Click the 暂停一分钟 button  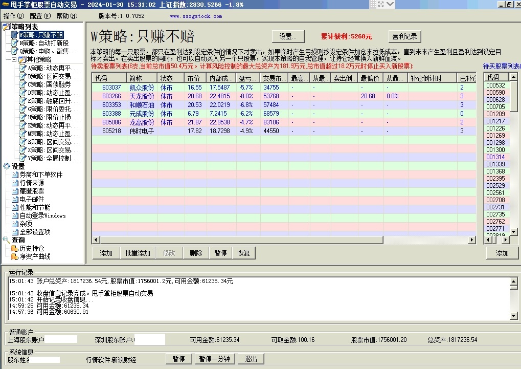click(x=214, y=359)
